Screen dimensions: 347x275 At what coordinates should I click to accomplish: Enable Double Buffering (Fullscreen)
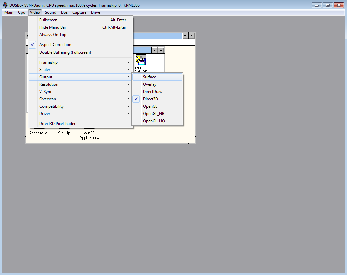coord(65,52)
